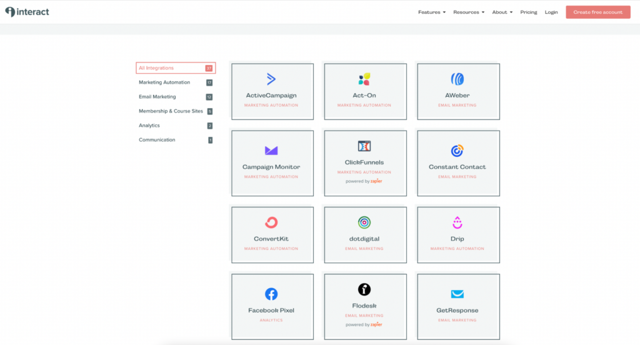Click the Membership & Course Sites count badge
The image size is (640, 345).
pos(210,111)
